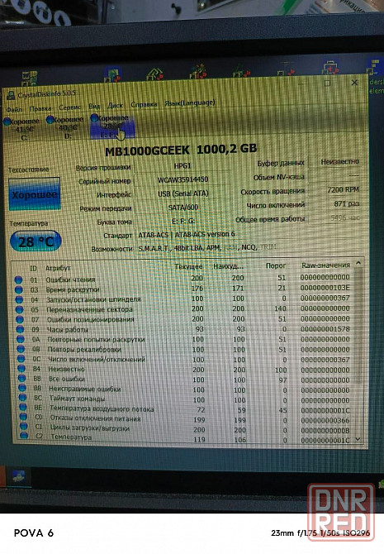Select the Переназначенные сектора row
The image size is (384, 554).
183,309
